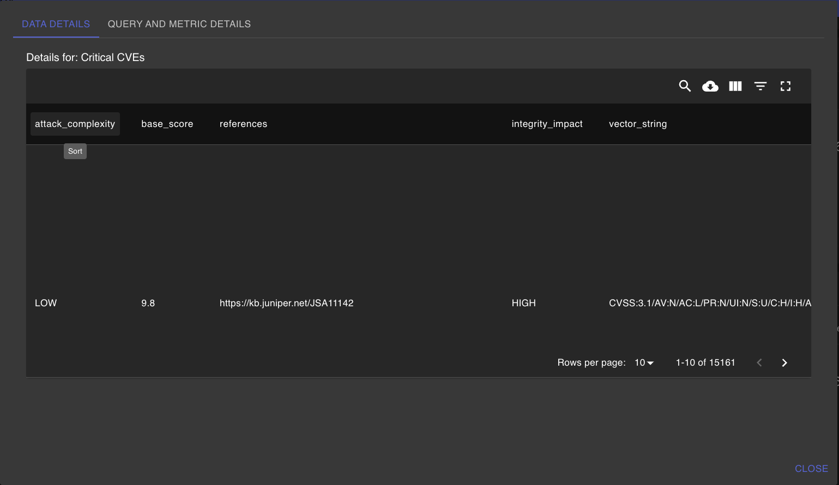
Task: Click the 9.8 base score cell
Action: pos(148,303)
